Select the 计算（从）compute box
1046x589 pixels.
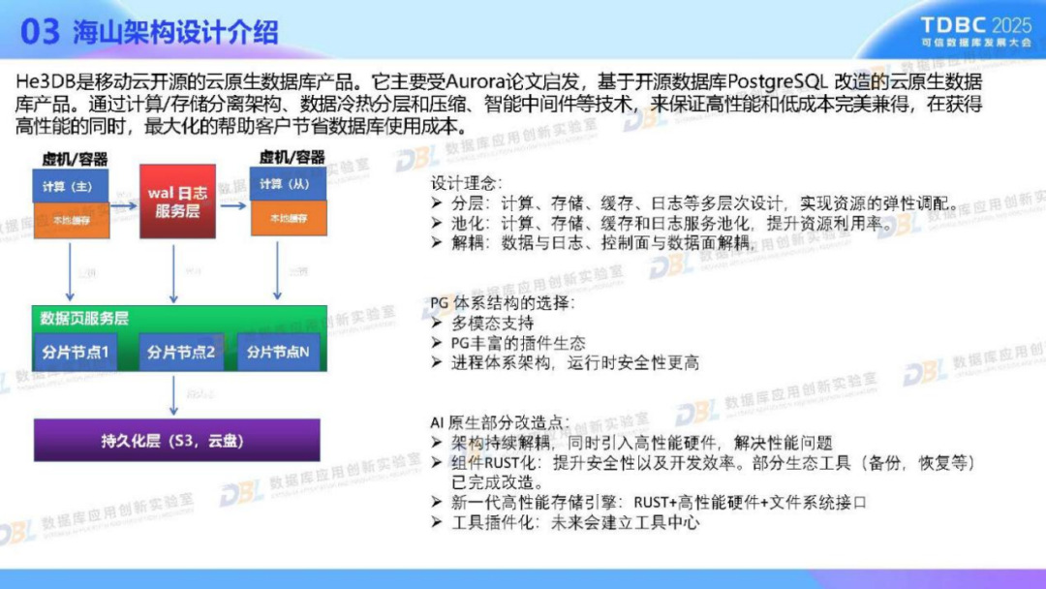tap(289, 183)
